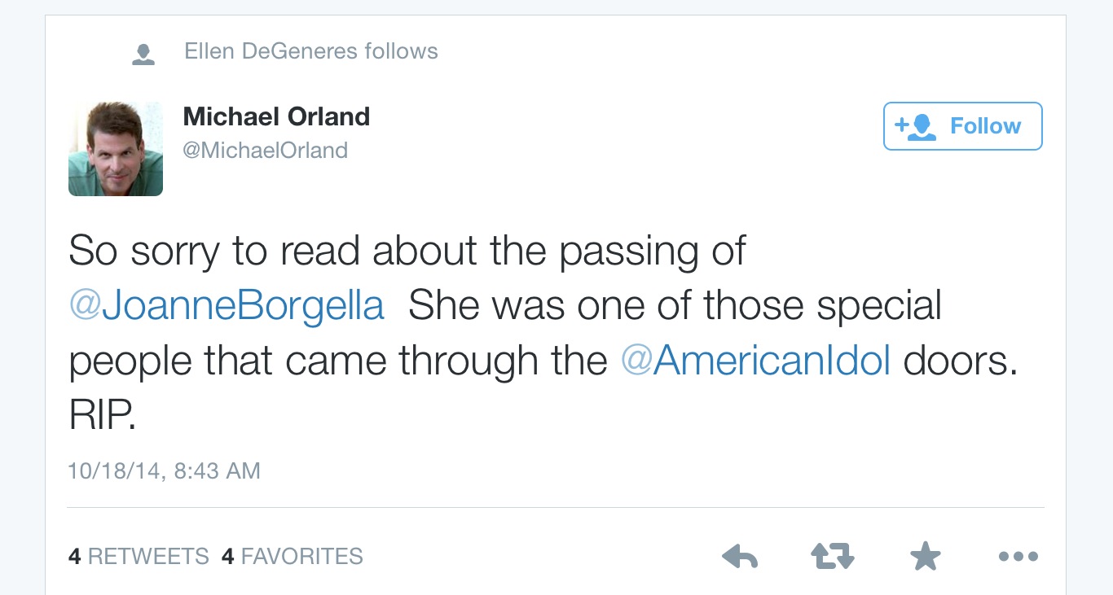View the 4 RETWEETS list
The height and width of the screenshot is (595, 1113).
click(x=139, y=557)
